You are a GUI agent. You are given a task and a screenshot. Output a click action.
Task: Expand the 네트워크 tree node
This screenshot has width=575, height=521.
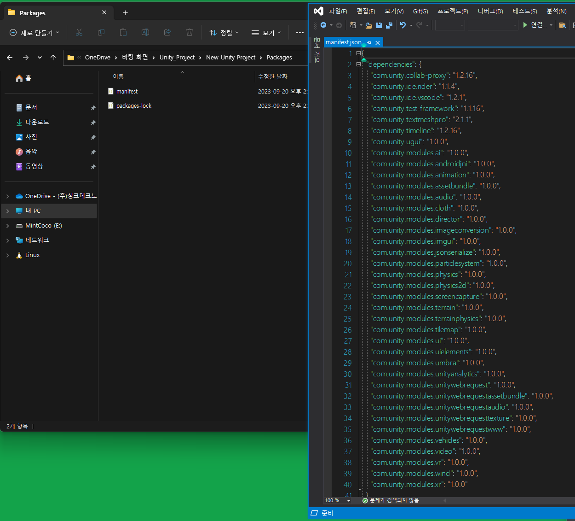click(x=8, y=240)
